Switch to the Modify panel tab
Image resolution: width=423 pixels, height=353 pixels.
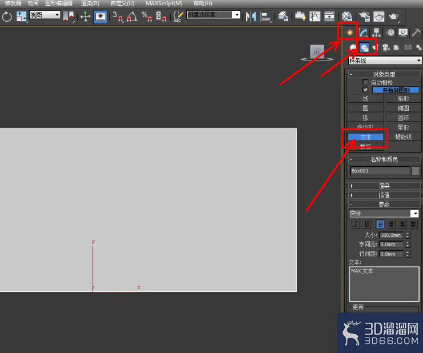[363, 33]
